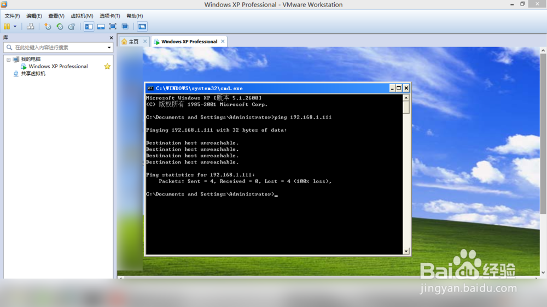Click the 'Ping statistics for 192.168.1.111' line
547x307 pixels.
pyautogui.click(x=200, y=175)
